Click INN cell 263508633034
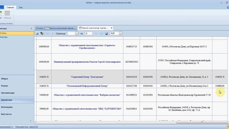The image size is (229, 129). pyautogui.click(x=132, y=62)
